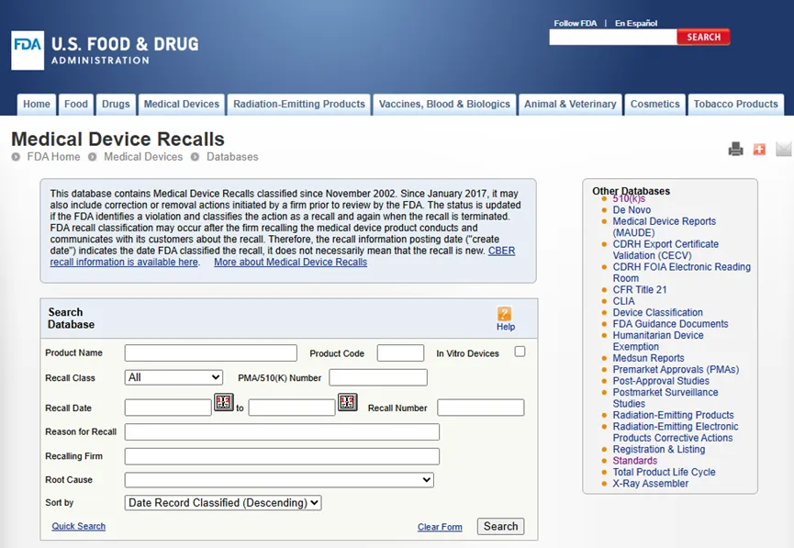794x548 pixels.
Task: Click the Databases breadcrumb arrow icon
Action: (195, 157)
